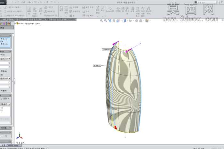224x149 pixels.
Task: Collapse the guide curves section chevron
Action: pyautogui.click(x=10, y=95)
